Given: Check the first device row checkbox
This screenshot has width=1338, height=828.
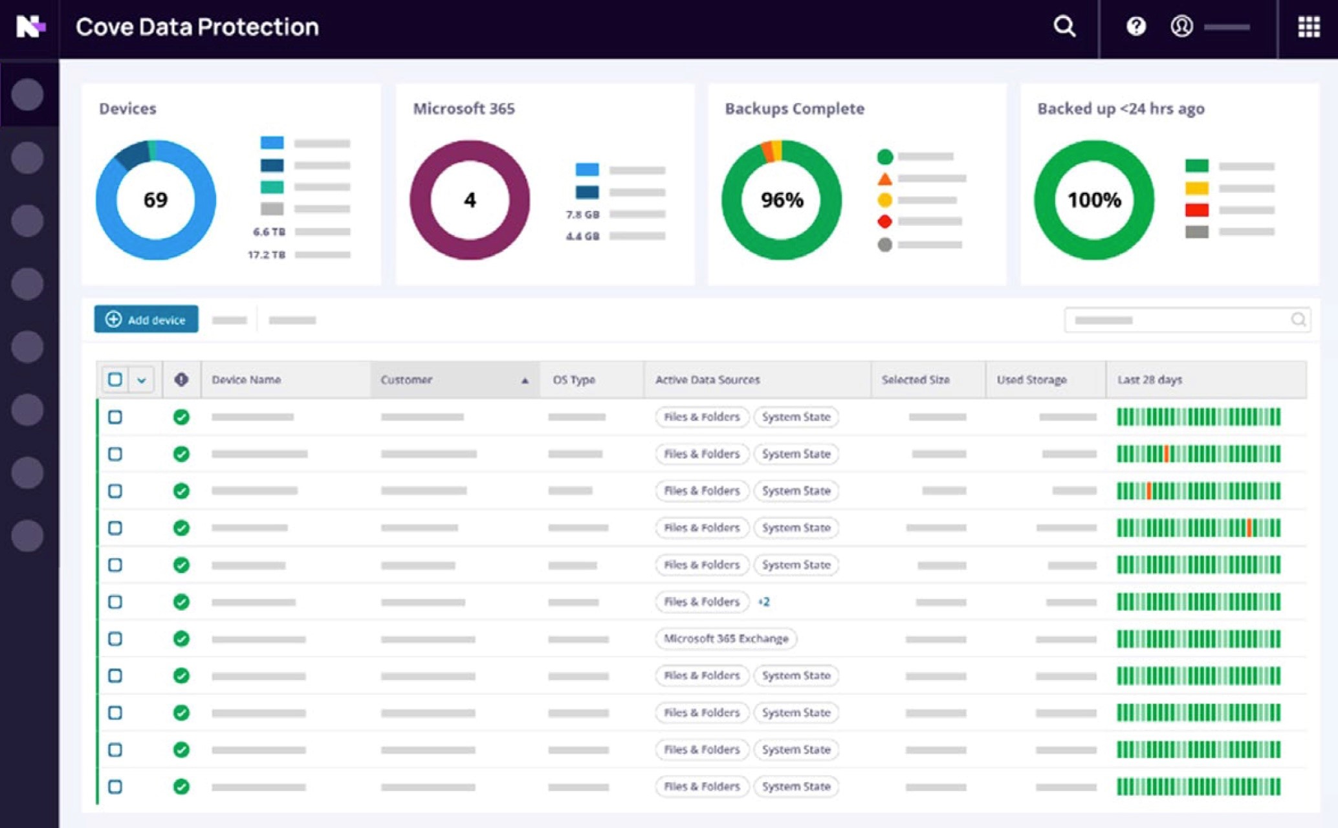Looking at the screenshot, I should (115, 417).
